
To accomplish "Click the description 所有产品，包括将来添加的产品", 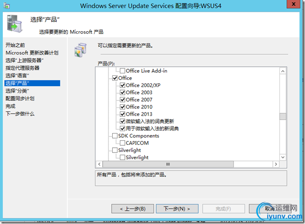I will tap(132, 175).
